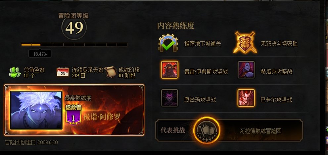Click the 18.47% progress tooltip label
Screen dimensions: 328x155
point(40,54)
